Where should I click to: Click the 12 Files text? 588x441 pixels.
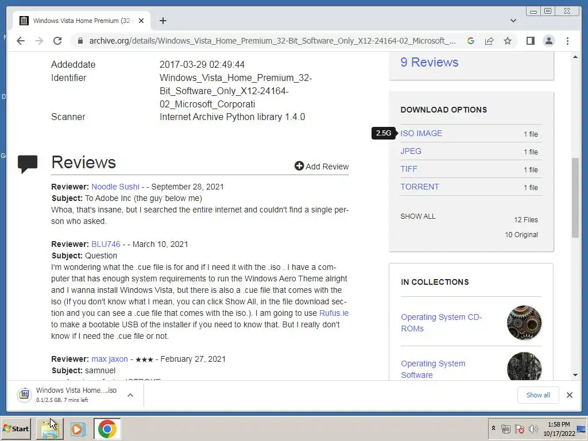point(526,220)
